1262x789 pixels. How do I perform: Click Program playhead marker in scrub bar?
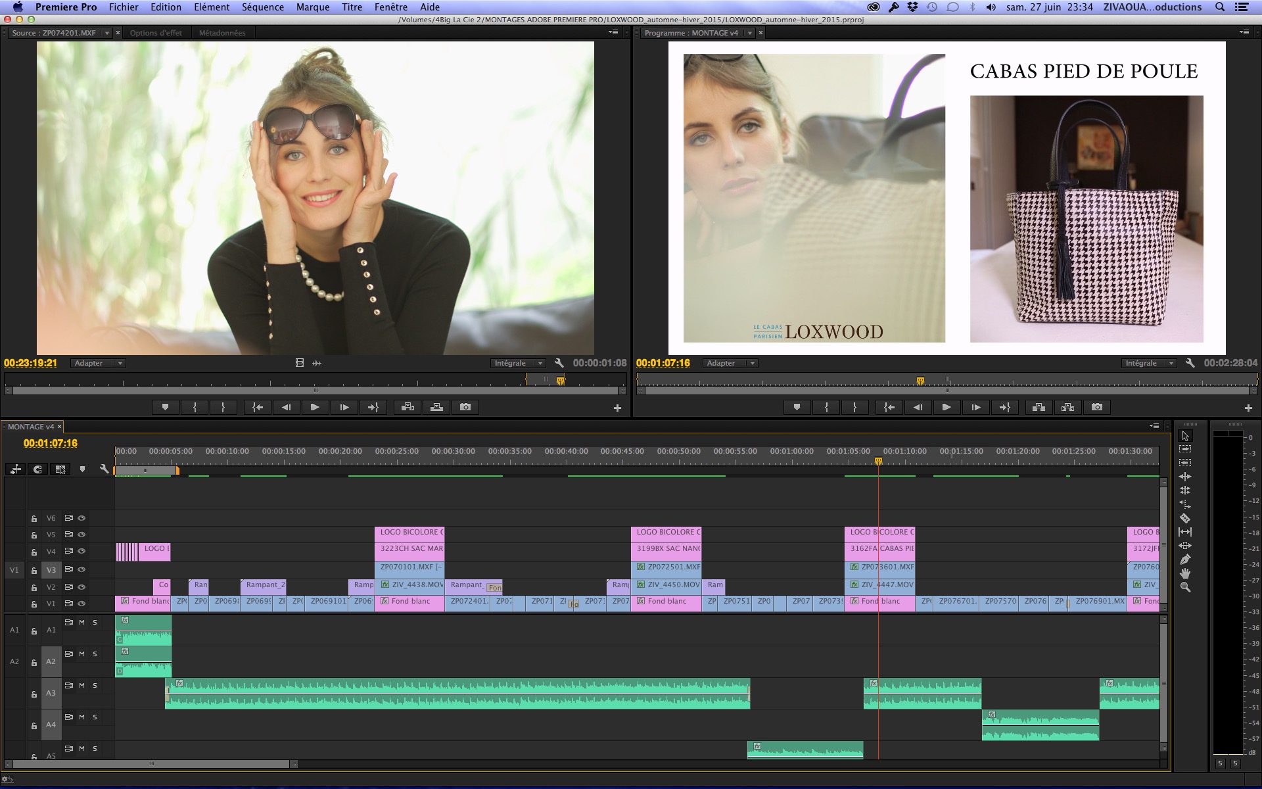[x=920, y=381]
